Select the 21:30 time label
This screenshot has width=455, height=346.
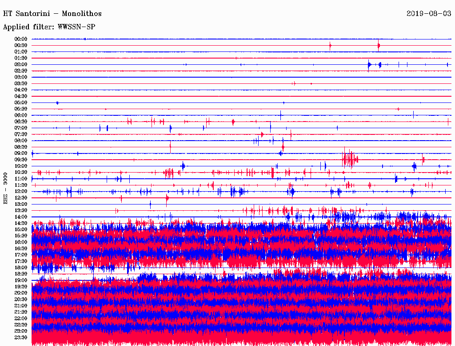(21, 312)
